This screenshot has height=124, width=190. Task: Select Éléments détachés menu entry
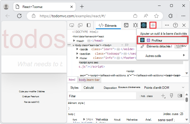163,46
